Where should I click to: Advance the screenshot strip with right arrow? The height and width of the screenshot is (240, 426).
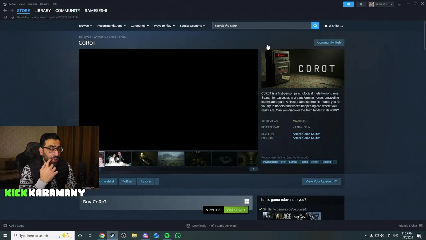tap(253, 169)
